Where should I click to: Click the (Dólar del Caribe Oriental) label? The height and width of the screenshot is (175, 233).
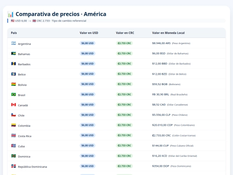coord(183,156)
